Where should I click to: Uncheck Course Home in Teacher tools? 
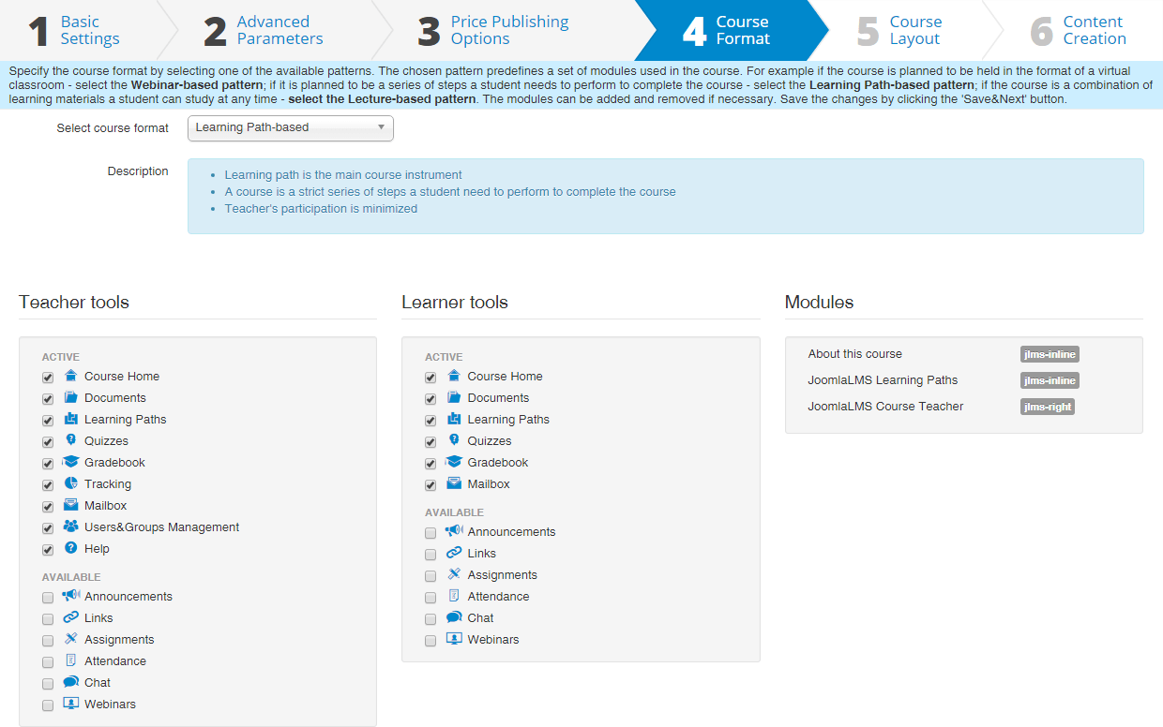pos(48,378)
